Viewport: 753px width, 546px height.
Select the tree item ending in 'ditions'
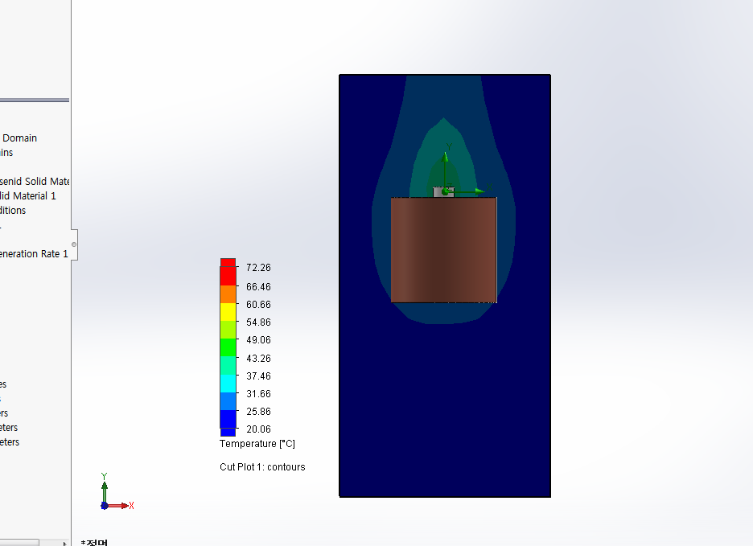pyautogui.click(x=13, y=211)
